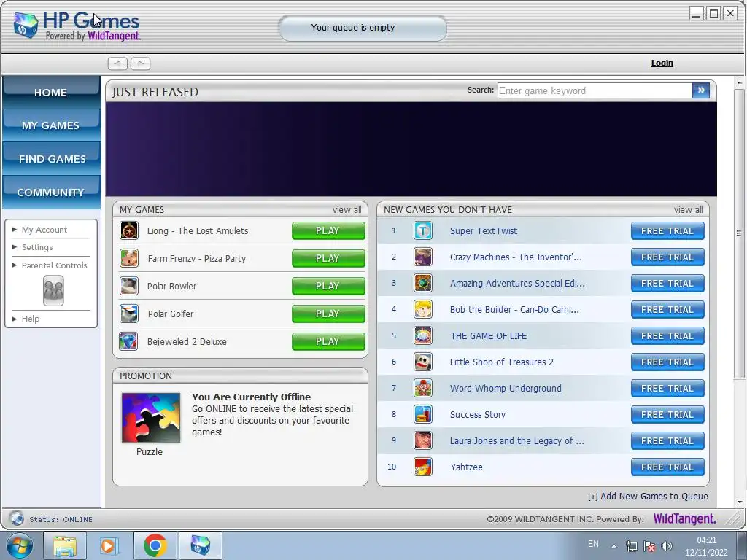Viewport: 747px width, 560px height.
Task: Submit search with the blue arrow button
Action: [x=701, y=90]
